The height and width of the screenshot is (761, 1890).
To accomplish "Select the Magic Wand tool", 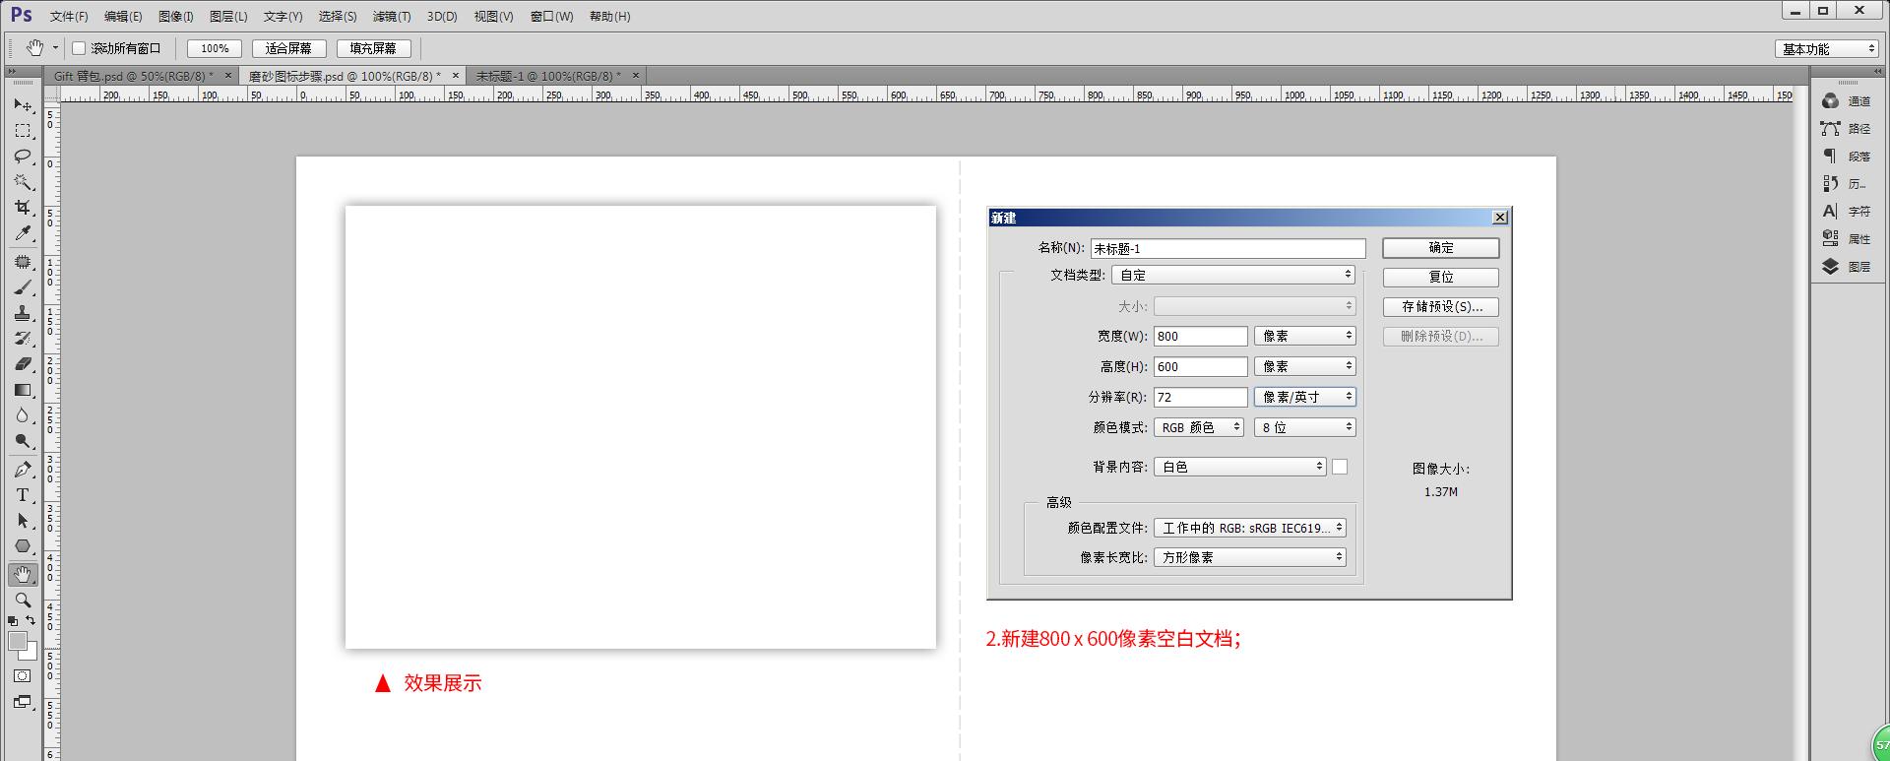I will pos(23,182).
